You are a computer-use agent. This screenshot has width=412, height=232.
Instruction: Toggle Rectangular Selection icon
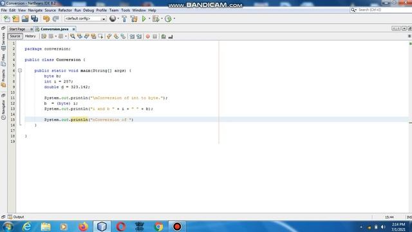pyautogui.click(x=100, y=37)
